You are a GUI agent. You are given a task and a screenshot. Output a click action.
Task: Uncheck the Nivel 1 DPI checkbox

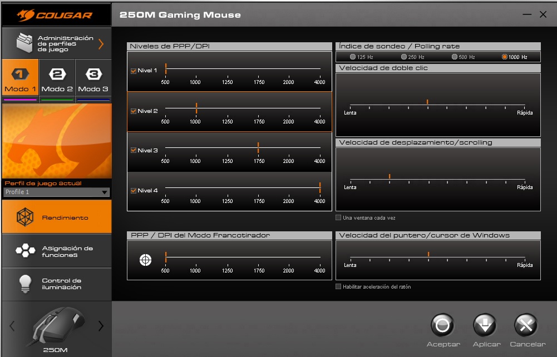point(133,71)
